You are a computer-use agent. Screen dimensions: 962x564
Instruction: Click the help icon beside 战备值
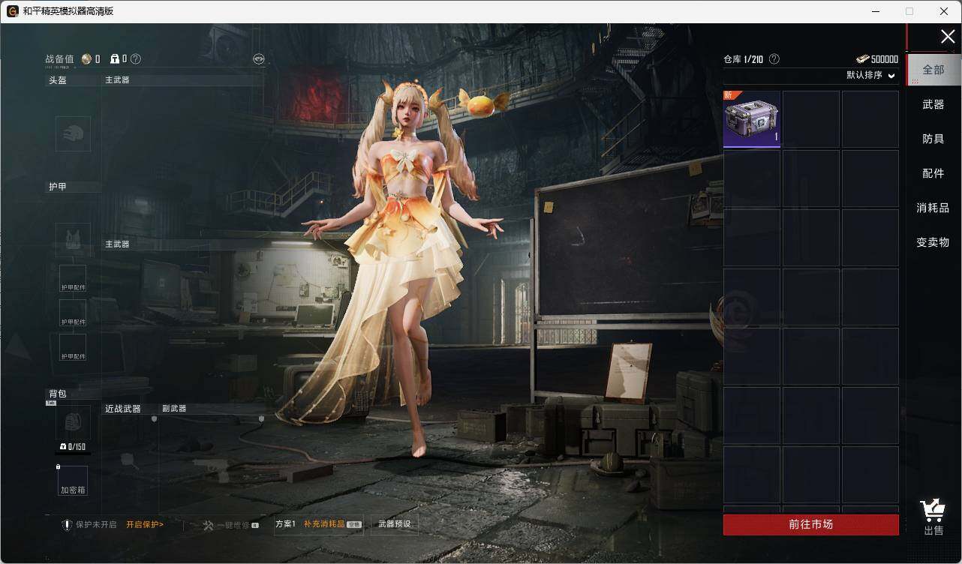[x=136, y=59]
